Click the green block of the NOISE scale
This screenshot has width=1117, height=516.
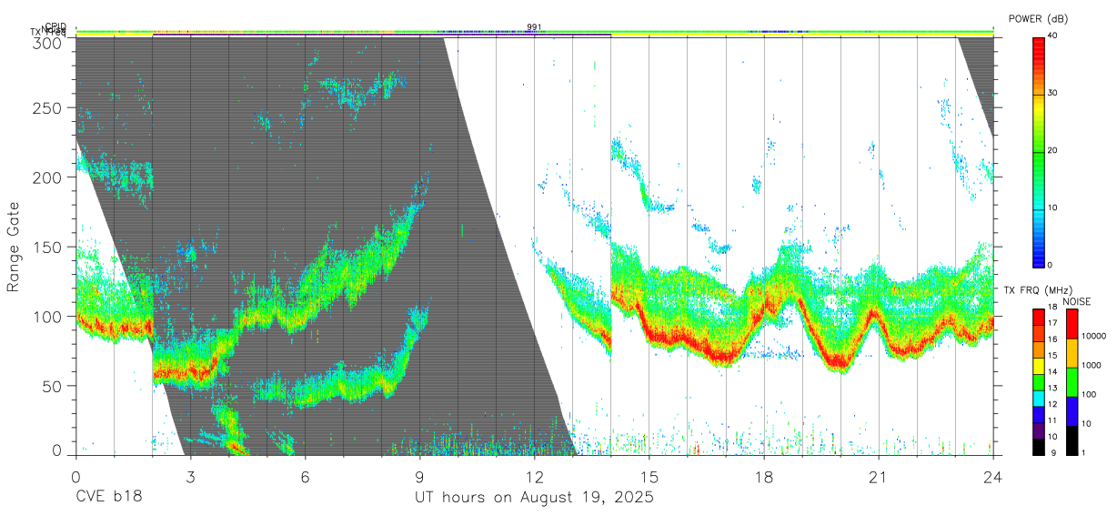point(1072,382)
